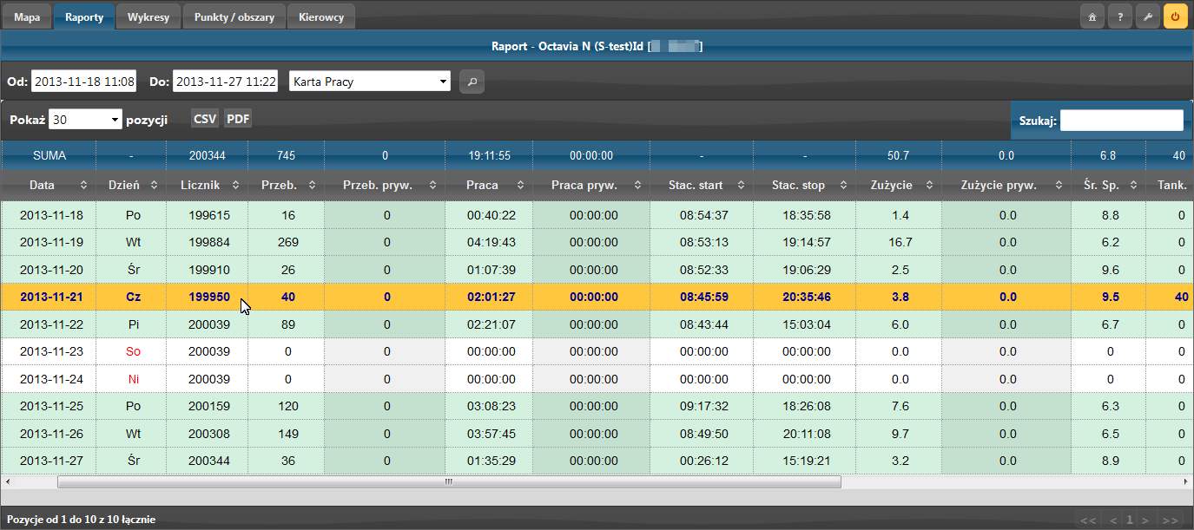Sort by Data column arrows
This screenshot has height=530, width=1194.
(x=83, y=185)
